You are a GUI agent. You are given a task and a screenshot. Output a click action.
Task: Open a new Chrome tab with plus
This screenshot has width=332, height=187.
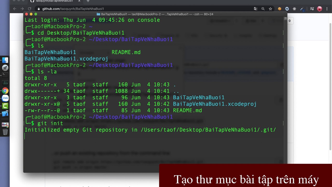88,1
